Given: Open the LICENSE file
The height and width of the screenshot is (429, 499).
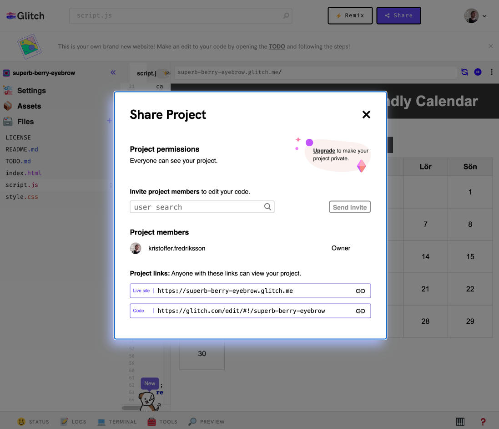Looking at the screenshot, I should click(x=18, y=138).
